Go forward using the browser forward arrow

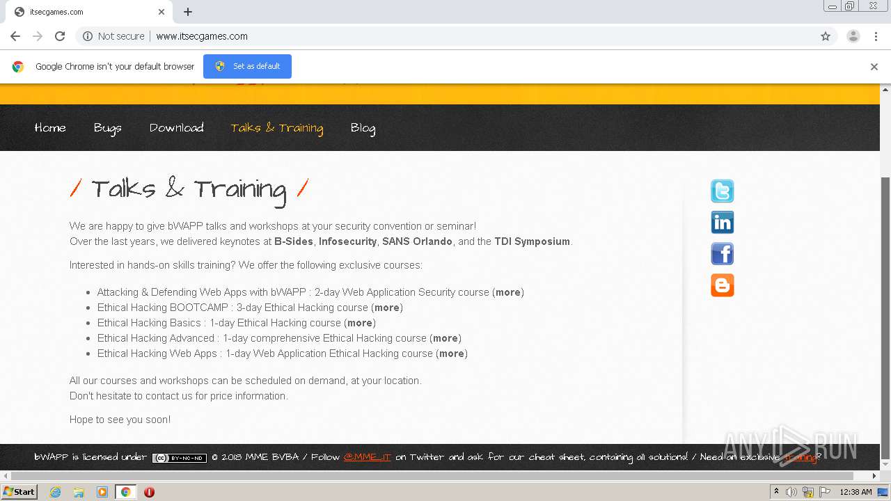coord(38,36)
